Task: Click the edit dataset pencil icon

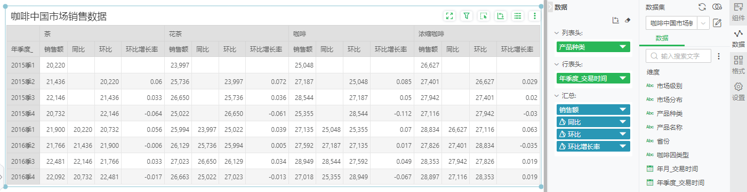Action: point(717,23)
